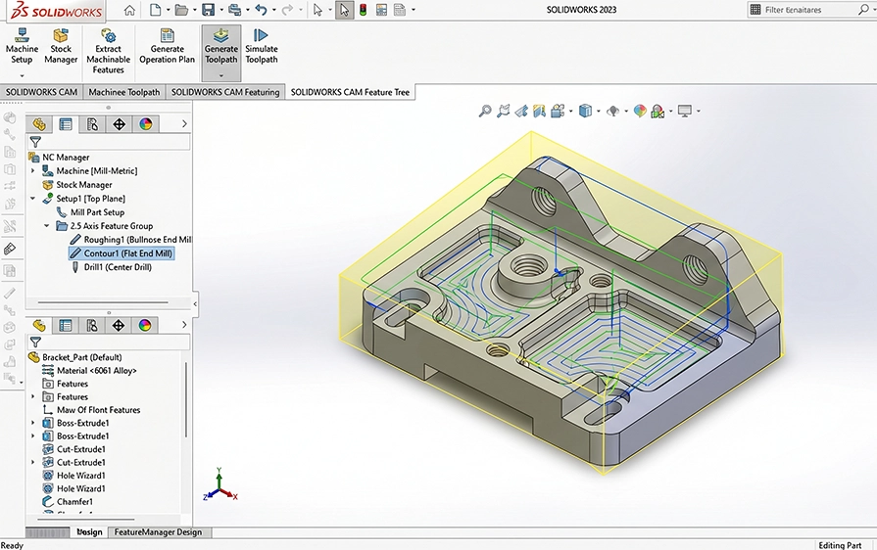Open the File Properties icon beside the traffic light

381,10
